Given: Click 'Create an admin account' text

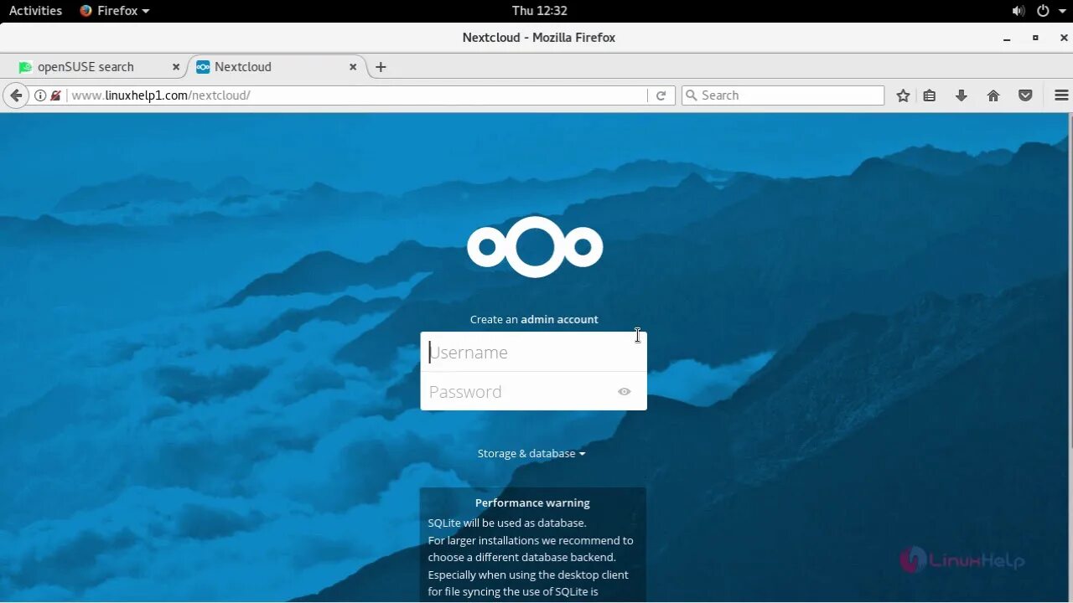Looking at the screenshot, I should (x=534, y=319).
